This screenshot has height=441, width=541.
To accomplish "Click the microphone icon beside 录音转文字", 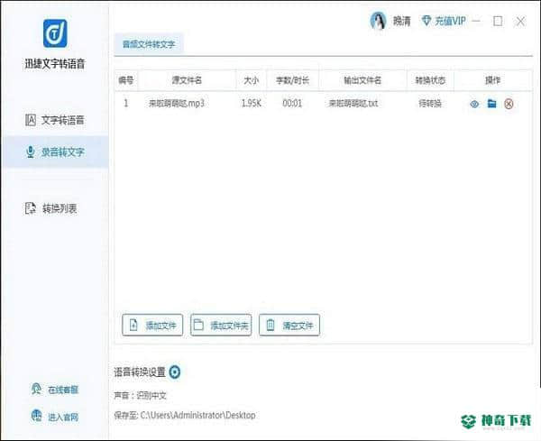I will click(31, 152).
